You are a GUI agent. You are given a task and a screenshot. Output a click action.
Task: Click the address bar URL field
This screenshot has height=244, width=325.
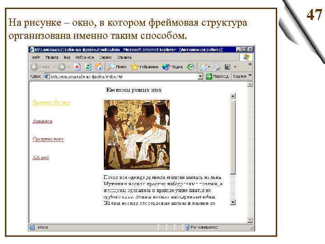(124, 76)
